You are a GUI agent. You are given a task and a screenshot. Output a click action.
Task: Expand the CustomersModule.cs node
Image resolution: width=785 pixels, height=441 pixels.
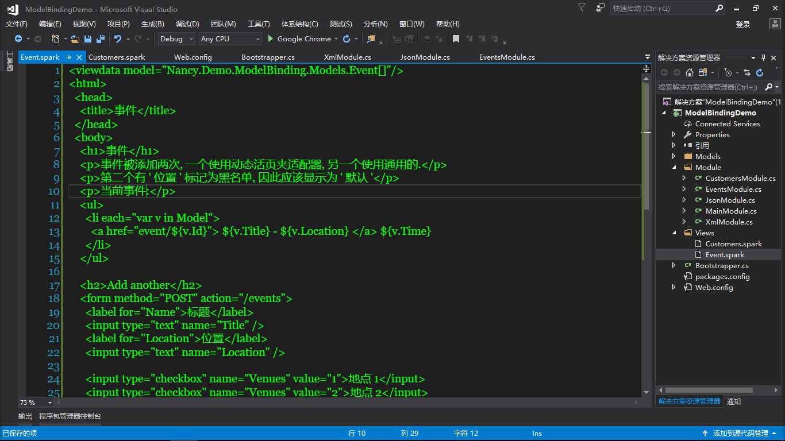pos(684,179)
